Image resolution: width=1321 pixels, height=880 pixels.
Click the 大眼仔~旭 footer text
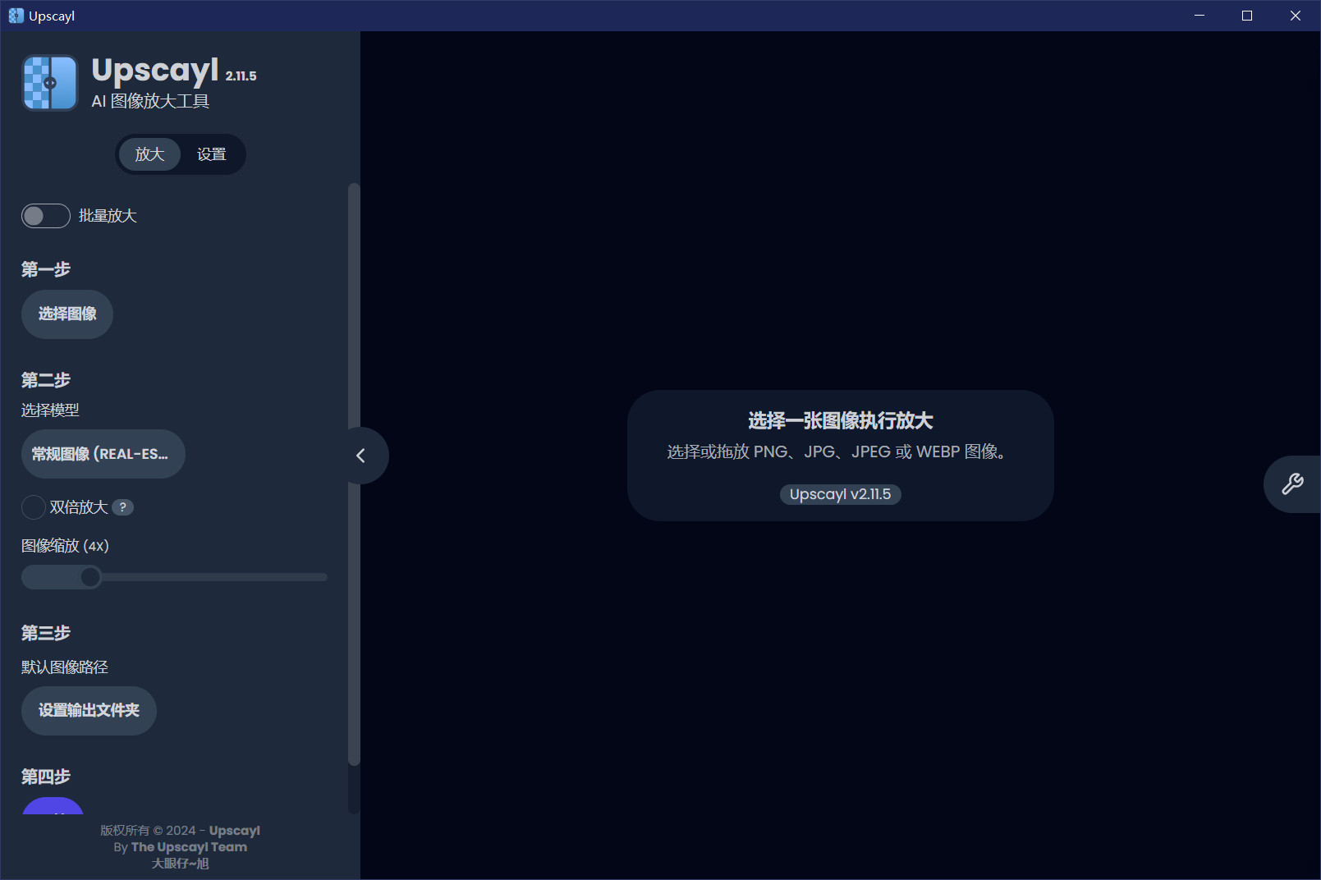180,864
